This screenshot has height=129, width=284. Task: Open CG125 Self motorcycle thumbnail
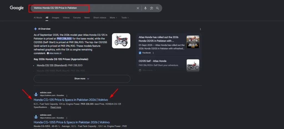[x=193, y=65]
